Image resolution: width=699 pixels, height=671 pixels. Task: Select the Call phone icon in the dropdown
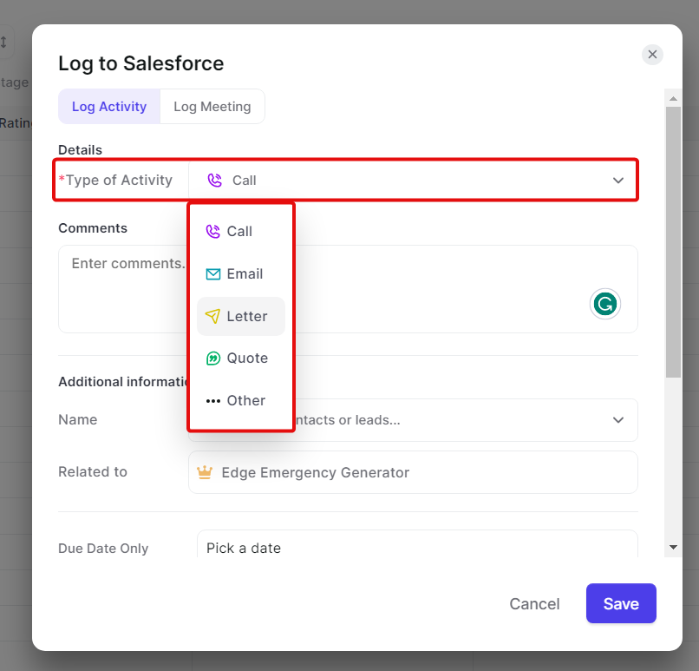211,231
